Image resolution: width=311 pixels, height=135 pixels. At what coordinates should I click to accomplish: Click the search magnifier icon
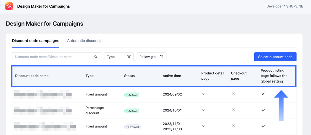[96, 57]
